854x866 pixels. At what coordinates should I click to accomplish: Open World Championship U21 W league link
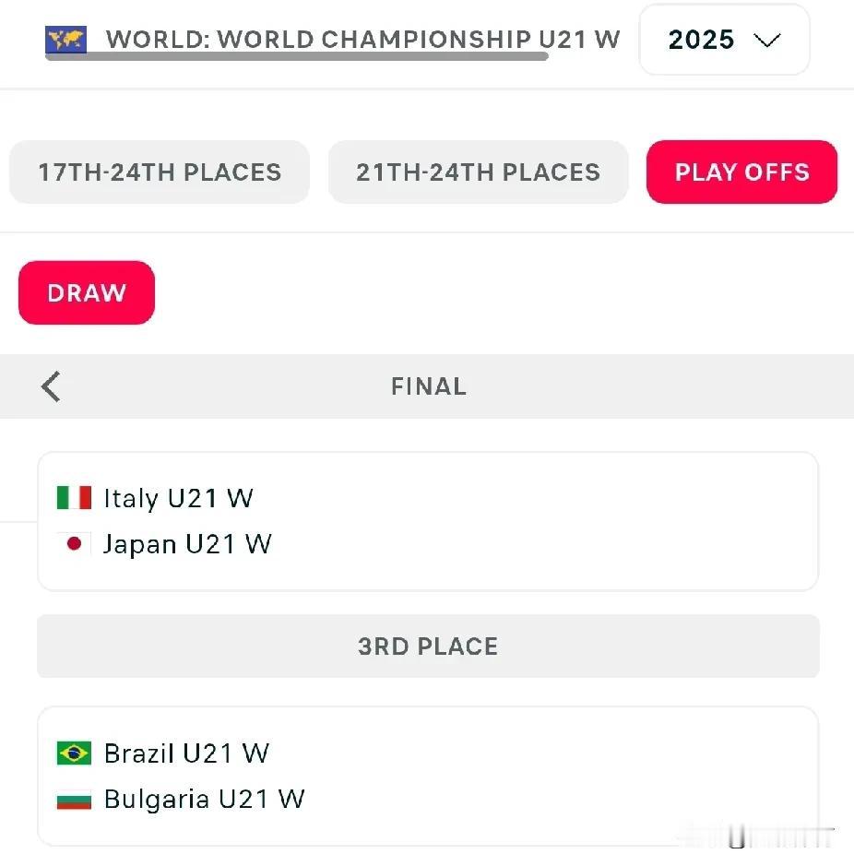click(363, 40)
